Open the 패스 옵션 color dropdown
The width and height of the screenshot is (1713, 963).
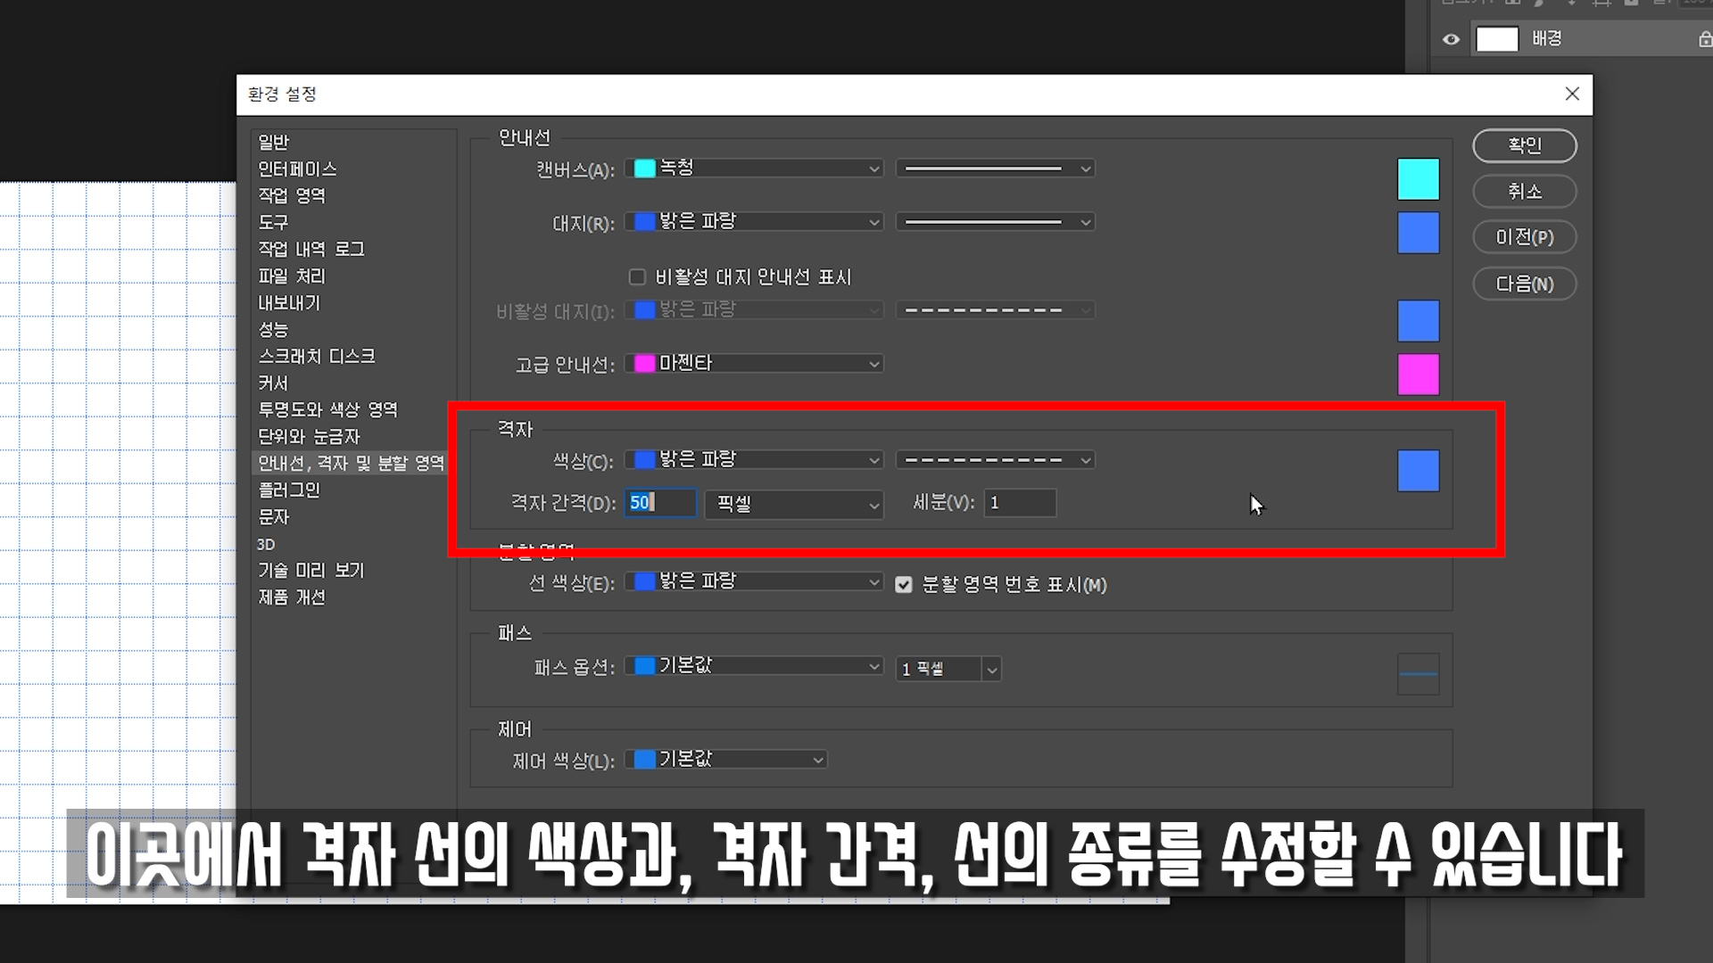tap(754, 667)
